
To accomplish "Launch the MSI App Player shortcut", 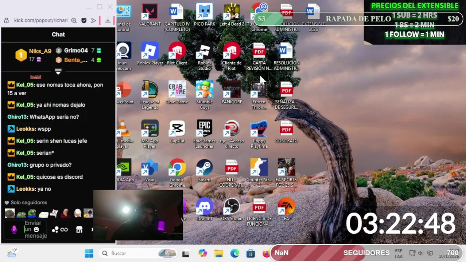I will 149,135.
